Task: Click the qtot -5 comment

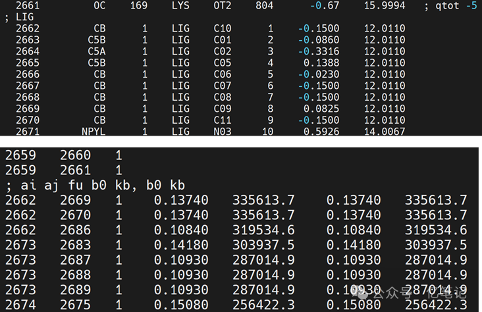Action: [x=456, y=5]
